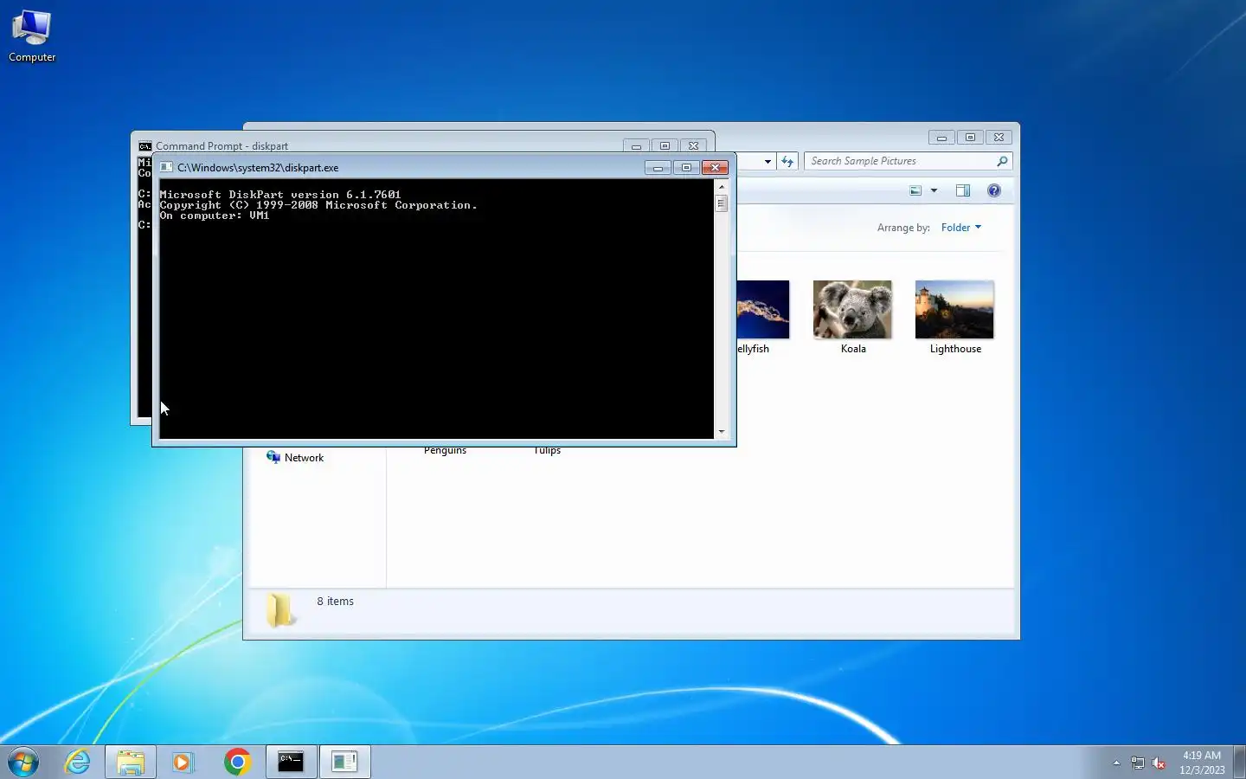Launch Windows Media Player from the taskbar

pyautogui.click(x=183, y=762)
